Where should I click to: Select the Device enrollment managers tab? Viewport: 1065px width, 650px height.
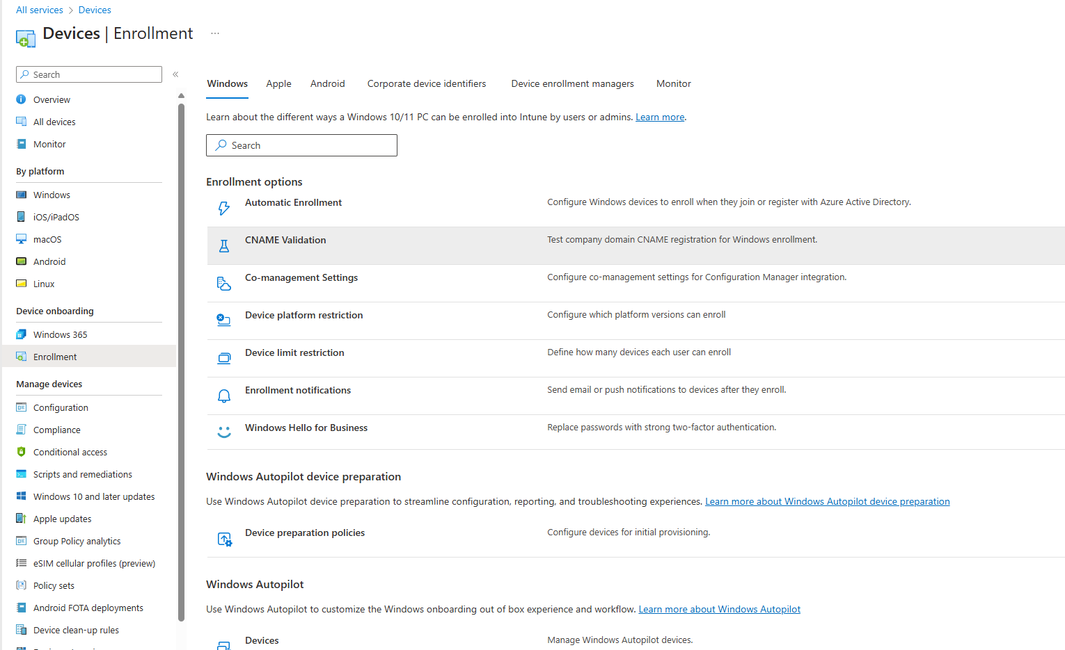pyautogui.click(x=572, y=83)
